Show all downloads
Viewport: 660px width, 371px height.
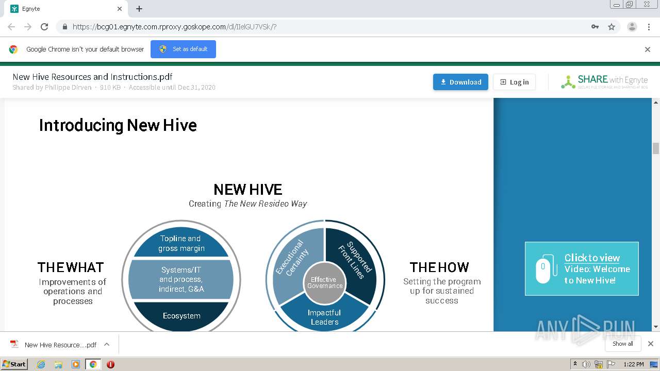(x=623, y=344)
